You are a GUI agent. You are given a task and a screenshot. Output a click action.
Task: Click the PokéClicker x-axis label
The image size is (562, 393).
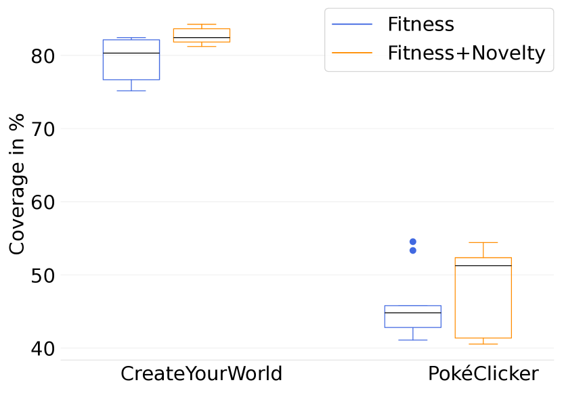coord(483,374)
